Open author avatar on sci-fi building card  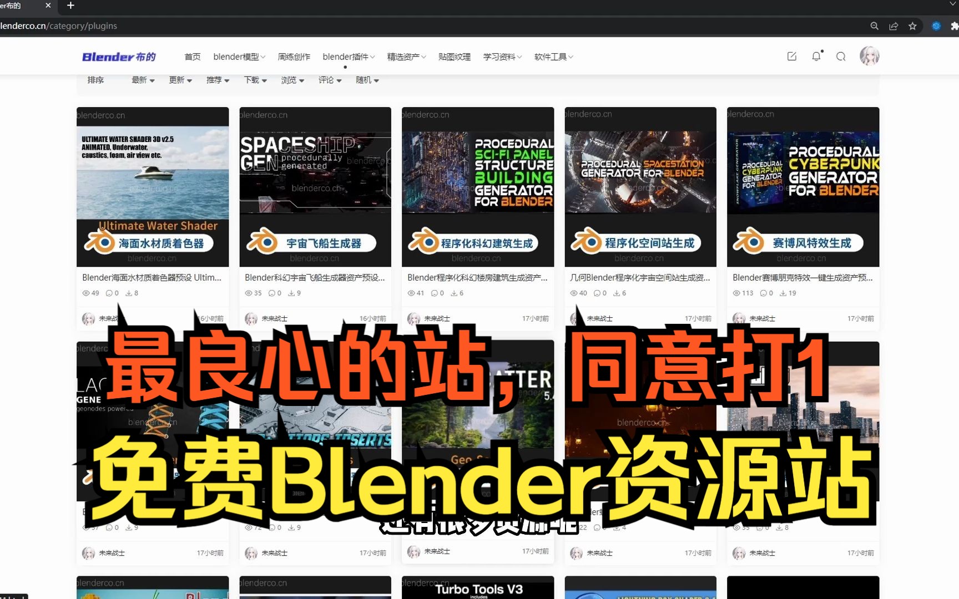414,318
